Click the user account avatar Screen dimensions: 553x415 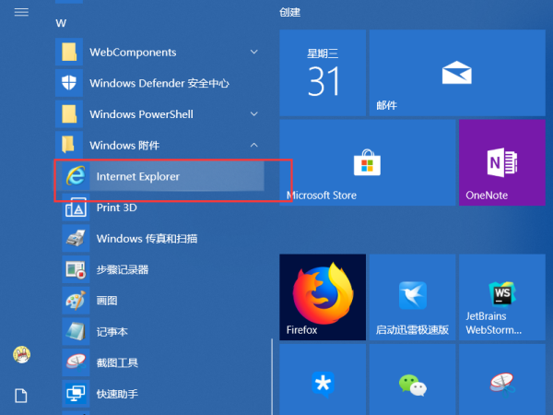click(21, 355)
